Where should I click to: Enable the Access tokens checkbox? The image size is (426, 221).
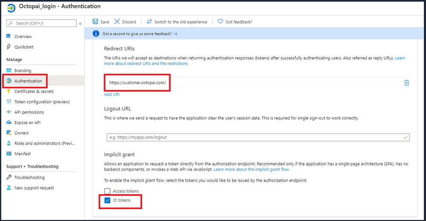point(107,191)
